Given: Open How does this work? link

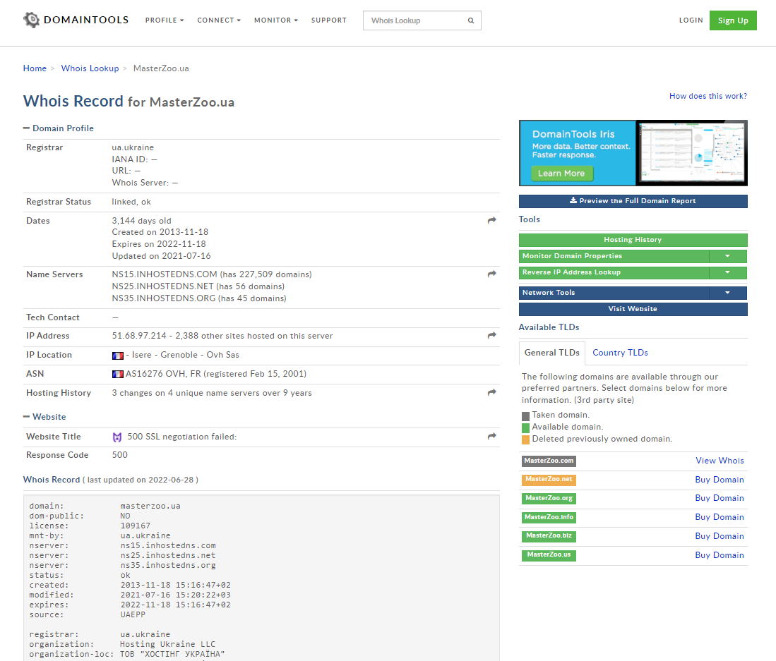Looking at the screenshot, I should coord(708,96).
